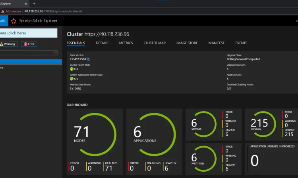Viewport: 298px width, 178px height.
Task: Click the Cluster Health State OK checkmark icon
Action: 72,69
